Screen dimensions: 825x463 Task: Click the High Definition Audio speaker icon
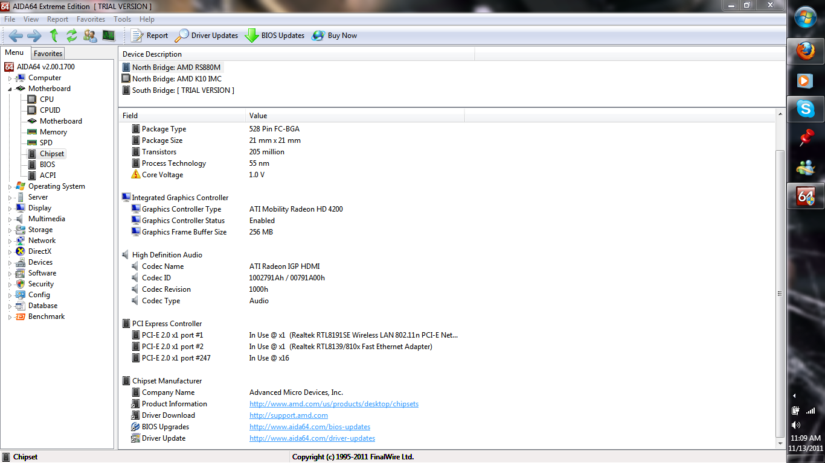point(126,255)
